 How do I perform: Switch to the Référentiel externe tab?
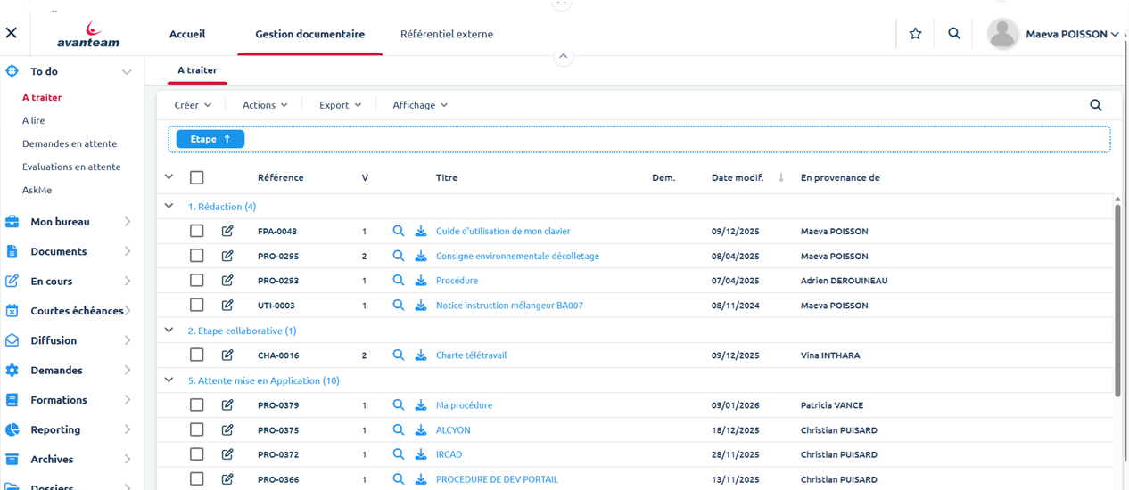446,34
